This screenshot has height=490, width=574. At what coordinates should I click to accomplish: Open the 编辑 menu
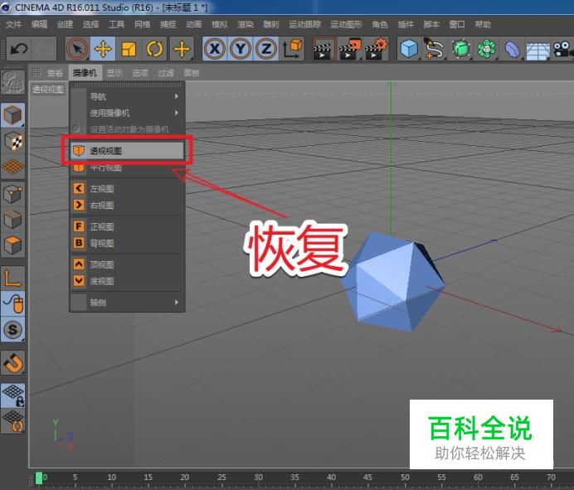(x=39, y=25)
